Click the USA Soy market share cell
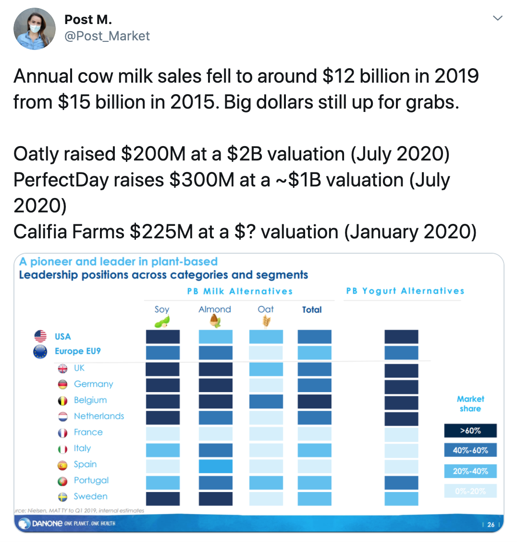 pyautogui.click(x=163, y=337)
